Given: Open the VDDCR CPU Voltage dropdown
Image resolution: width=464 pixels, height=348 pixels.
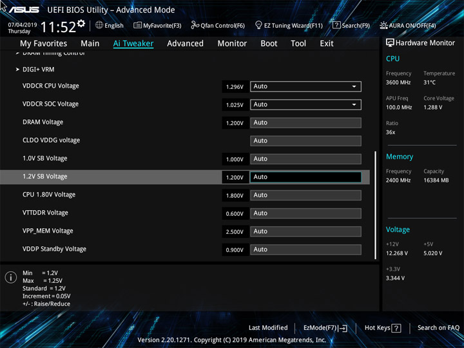Looking at the screenshot, I should click(305, 86).
